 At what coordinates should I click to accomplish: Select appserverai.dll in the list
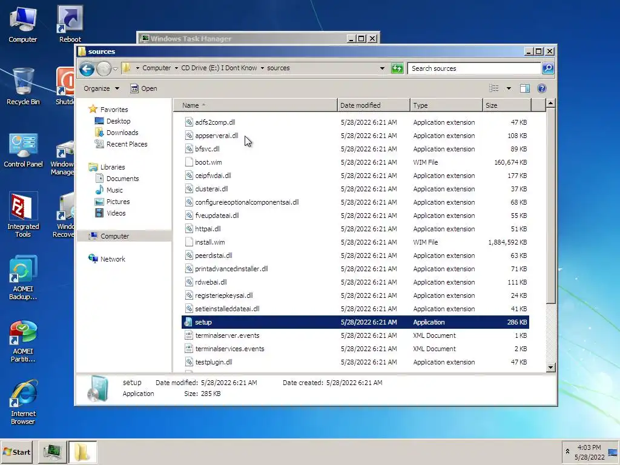pos(216,136)
